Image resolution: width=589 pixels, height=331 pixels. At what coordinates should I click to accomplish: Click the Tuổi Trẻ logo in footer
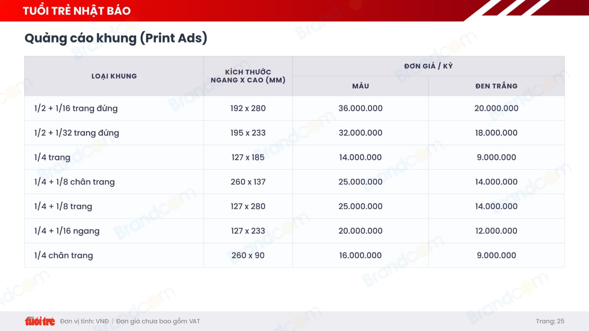click(x=40, y=321)
